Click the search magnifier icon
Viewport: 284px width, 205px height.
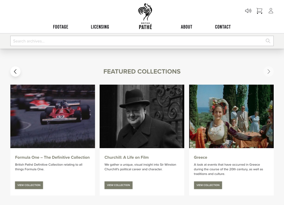pos(268,41)
